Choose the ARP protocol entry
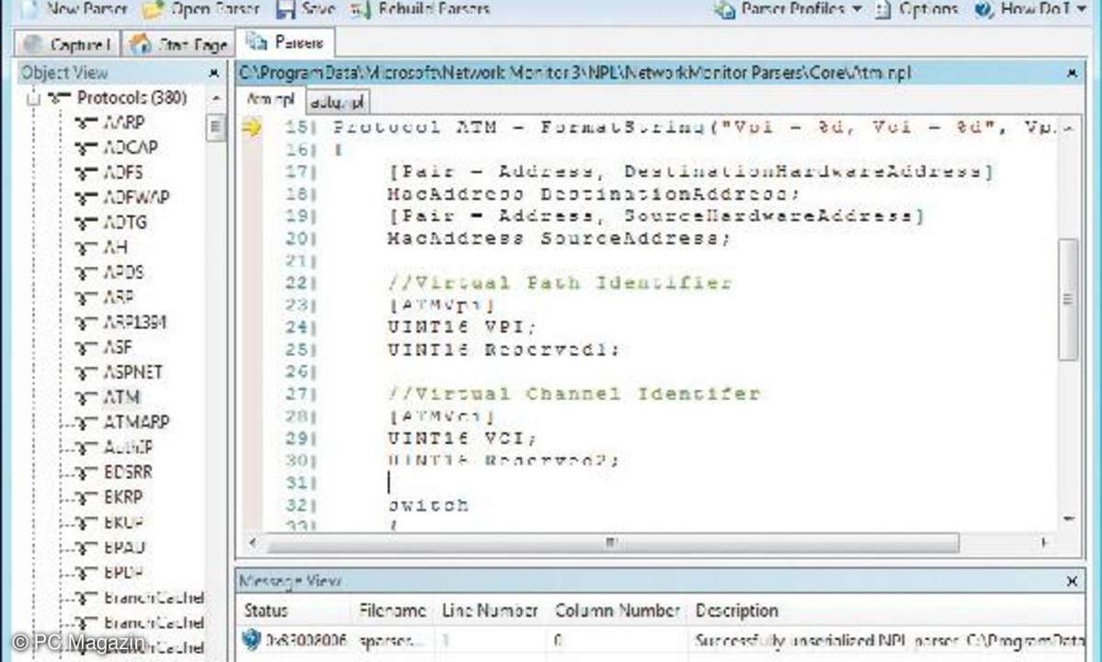1102x662 pixels. [118, 297]
